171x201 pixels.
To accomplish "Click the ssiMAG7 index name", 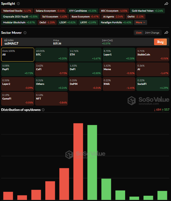I will point(11,44).
